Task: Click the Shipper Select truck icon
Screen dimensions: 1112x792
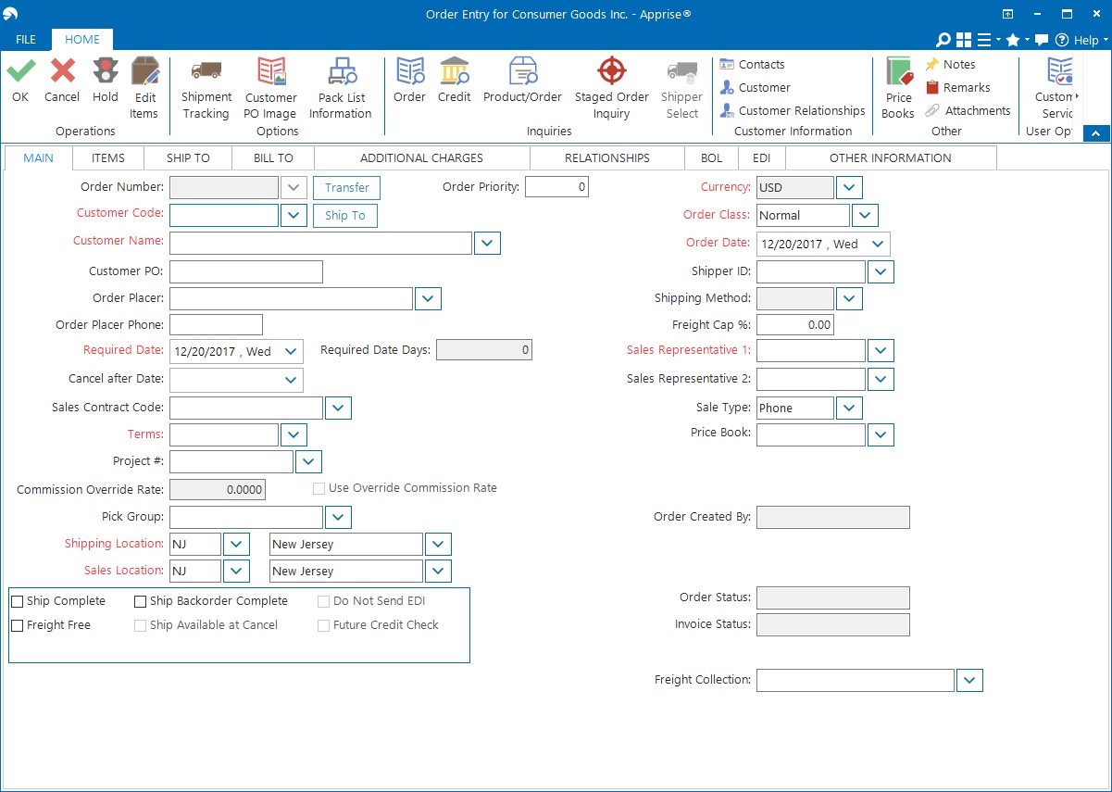Action: click(x=682, y=71)
